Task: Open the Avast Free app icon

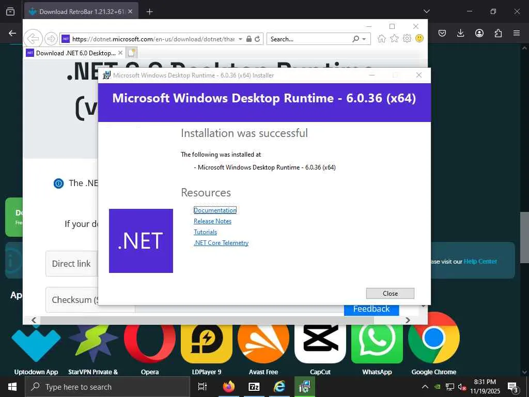Action: pos(263,343)
